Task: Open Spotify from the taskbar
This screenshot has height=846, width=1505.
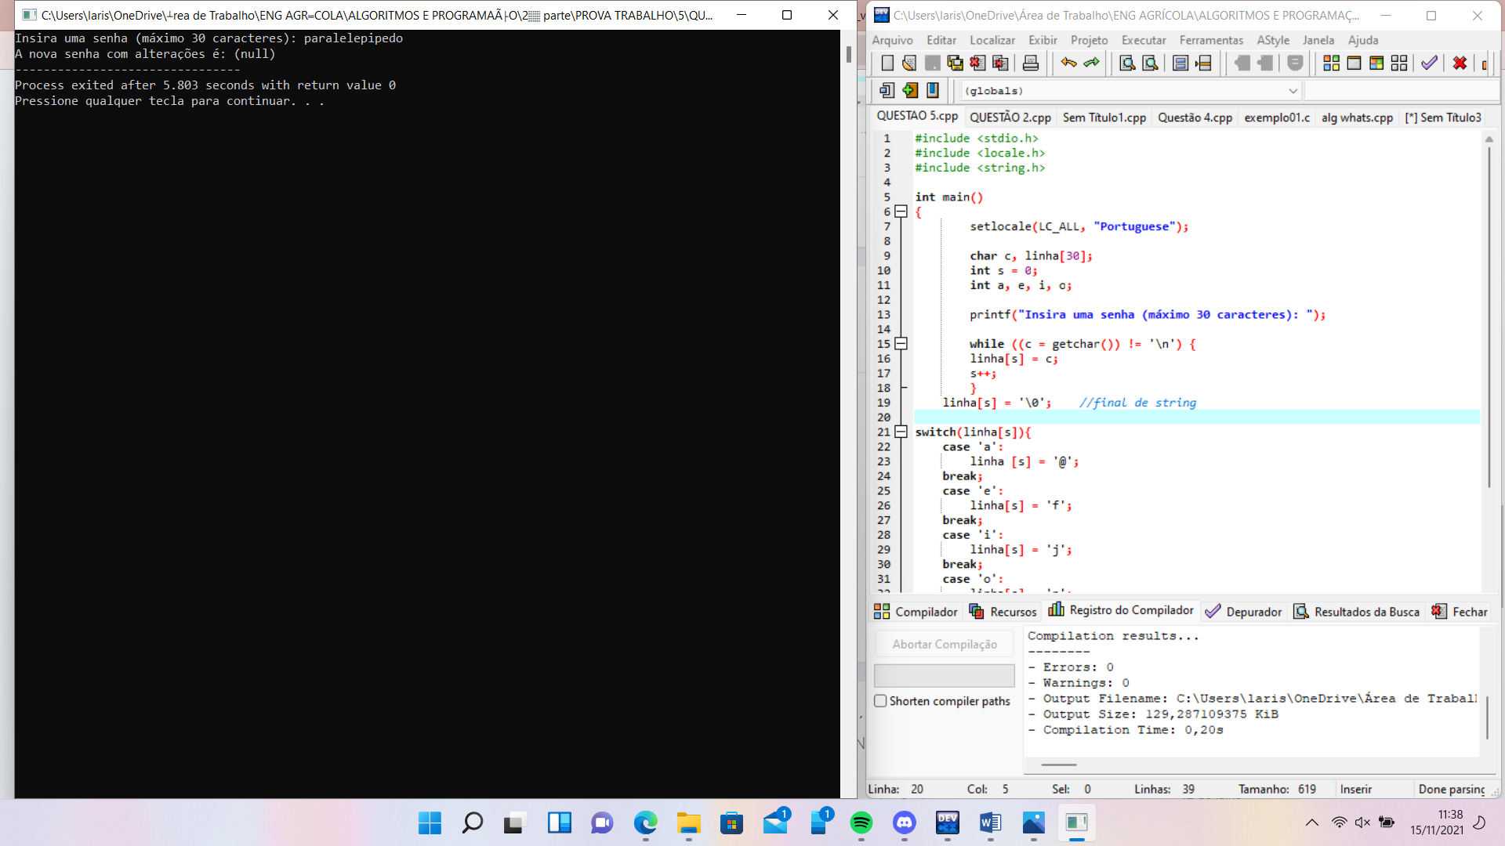Action: coord(861,822)
